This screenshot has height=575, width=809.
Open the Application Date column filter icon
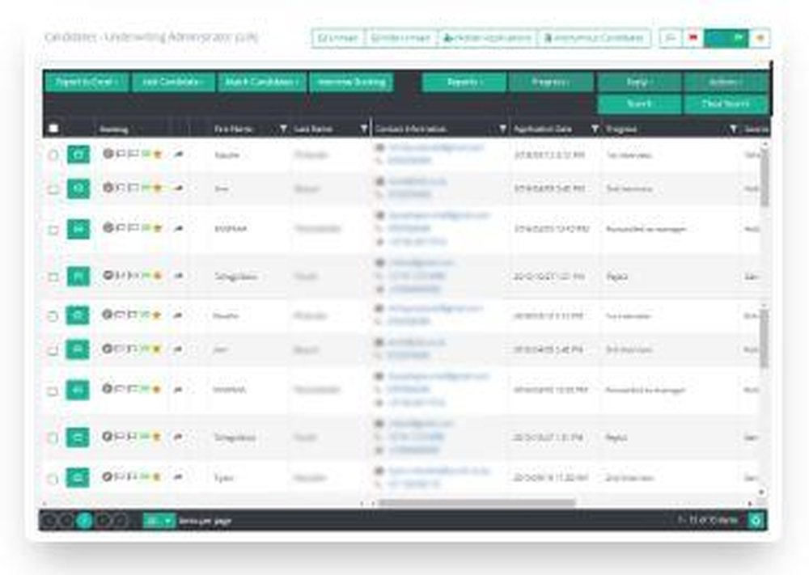click(x=595, y=129)
